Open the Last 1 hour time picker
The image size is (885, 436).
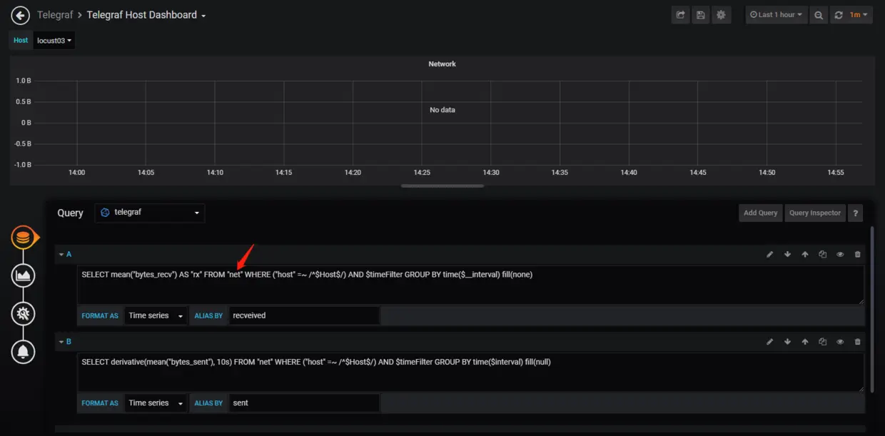[x=776, y=15]
